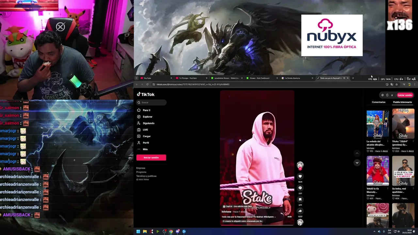Open options for 'Volvió la tía Mascaly' video
This screenshot has height=235, width=418.
point(388,189)
